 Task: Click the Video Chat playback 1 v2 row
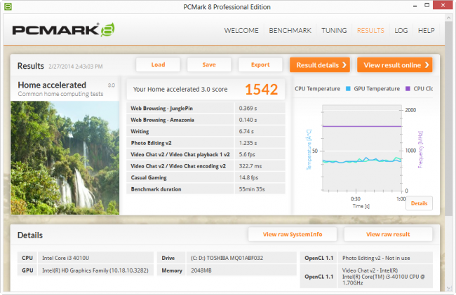click(x=206, y=154)
